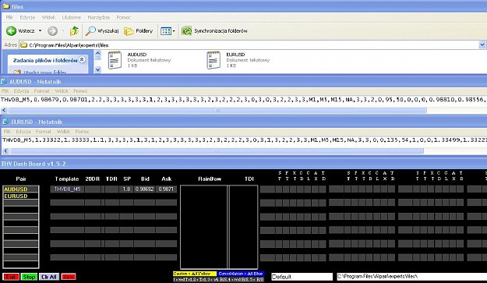Click the EURUSD Notatnik title bar icon
The image size is (487, 283).
click(5, 122)
